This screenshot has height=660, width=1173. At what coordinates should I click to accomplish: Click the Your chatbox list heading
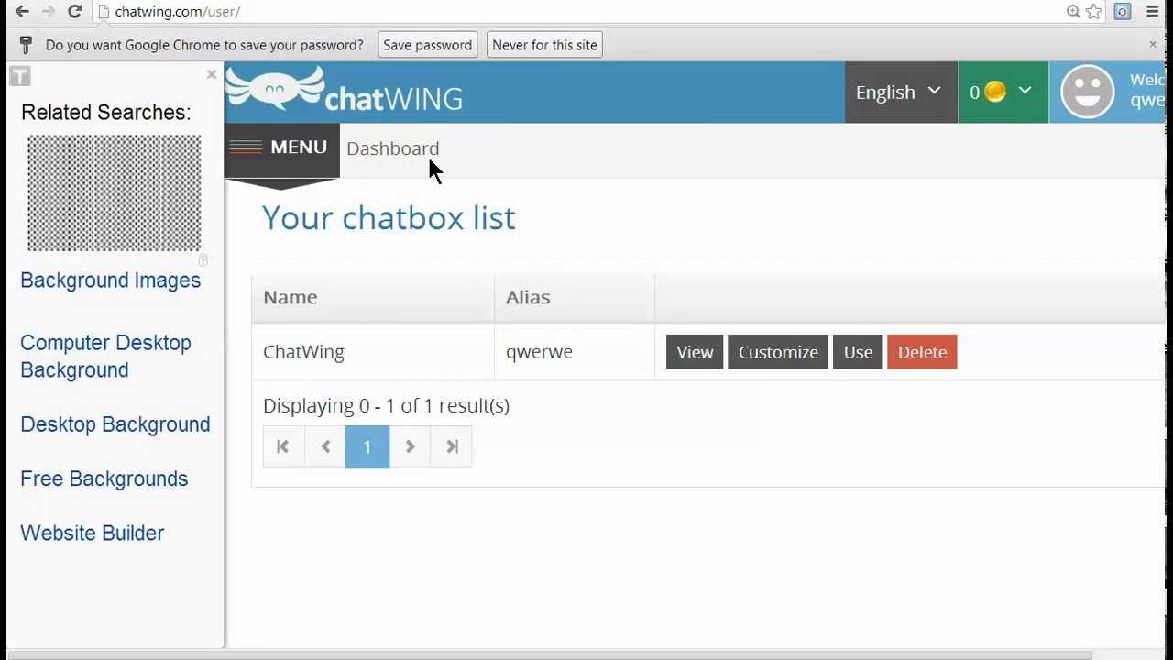[x=389, y=218]
